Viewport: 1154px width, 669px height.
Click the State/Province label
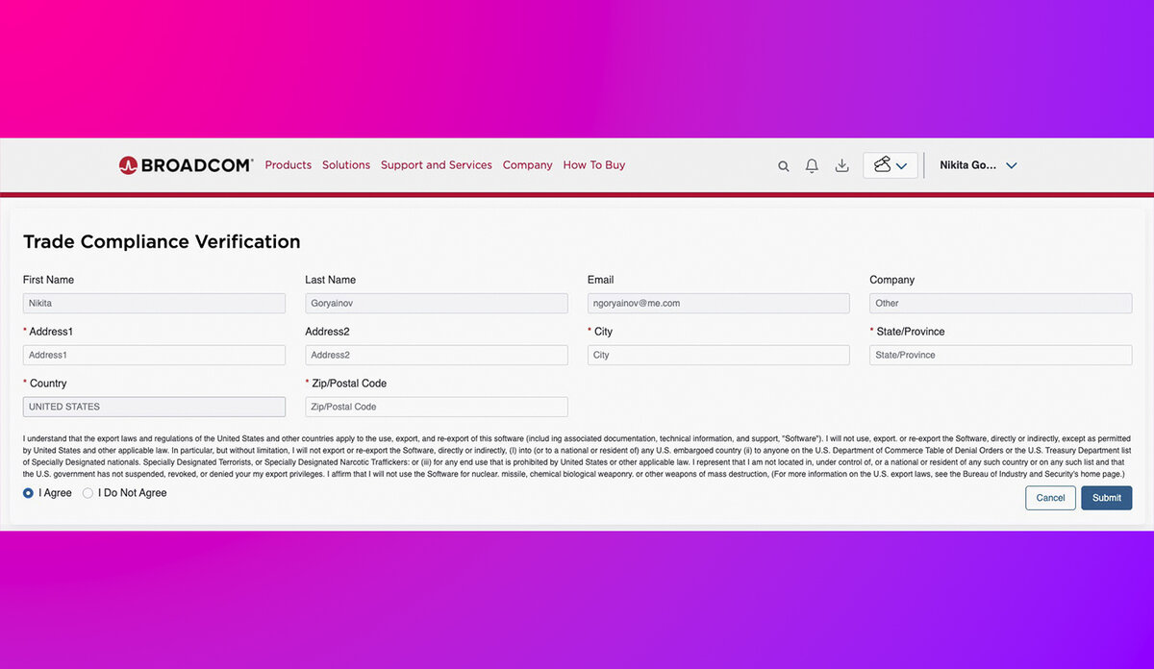[x=911, y=332]
